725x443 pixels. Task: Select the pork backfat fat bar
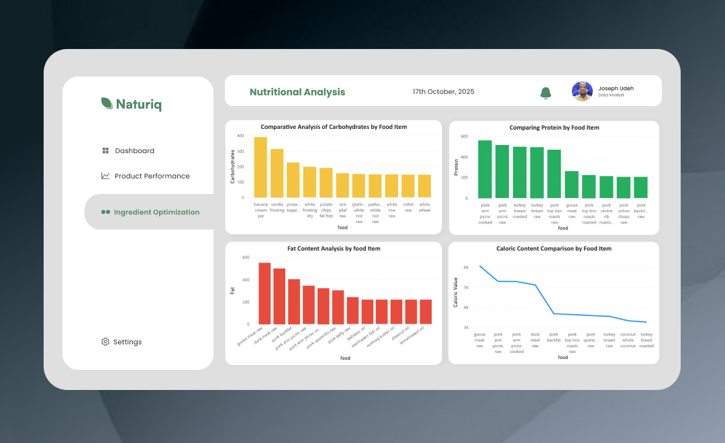(x=294, y=301)
